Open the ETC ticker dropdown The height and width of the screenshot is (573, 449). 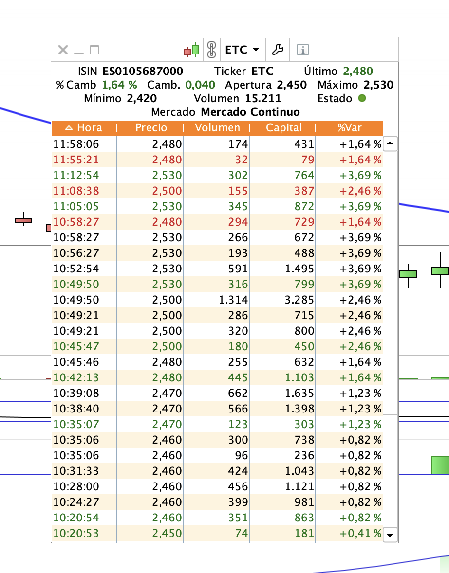click(x=242, y=50)
